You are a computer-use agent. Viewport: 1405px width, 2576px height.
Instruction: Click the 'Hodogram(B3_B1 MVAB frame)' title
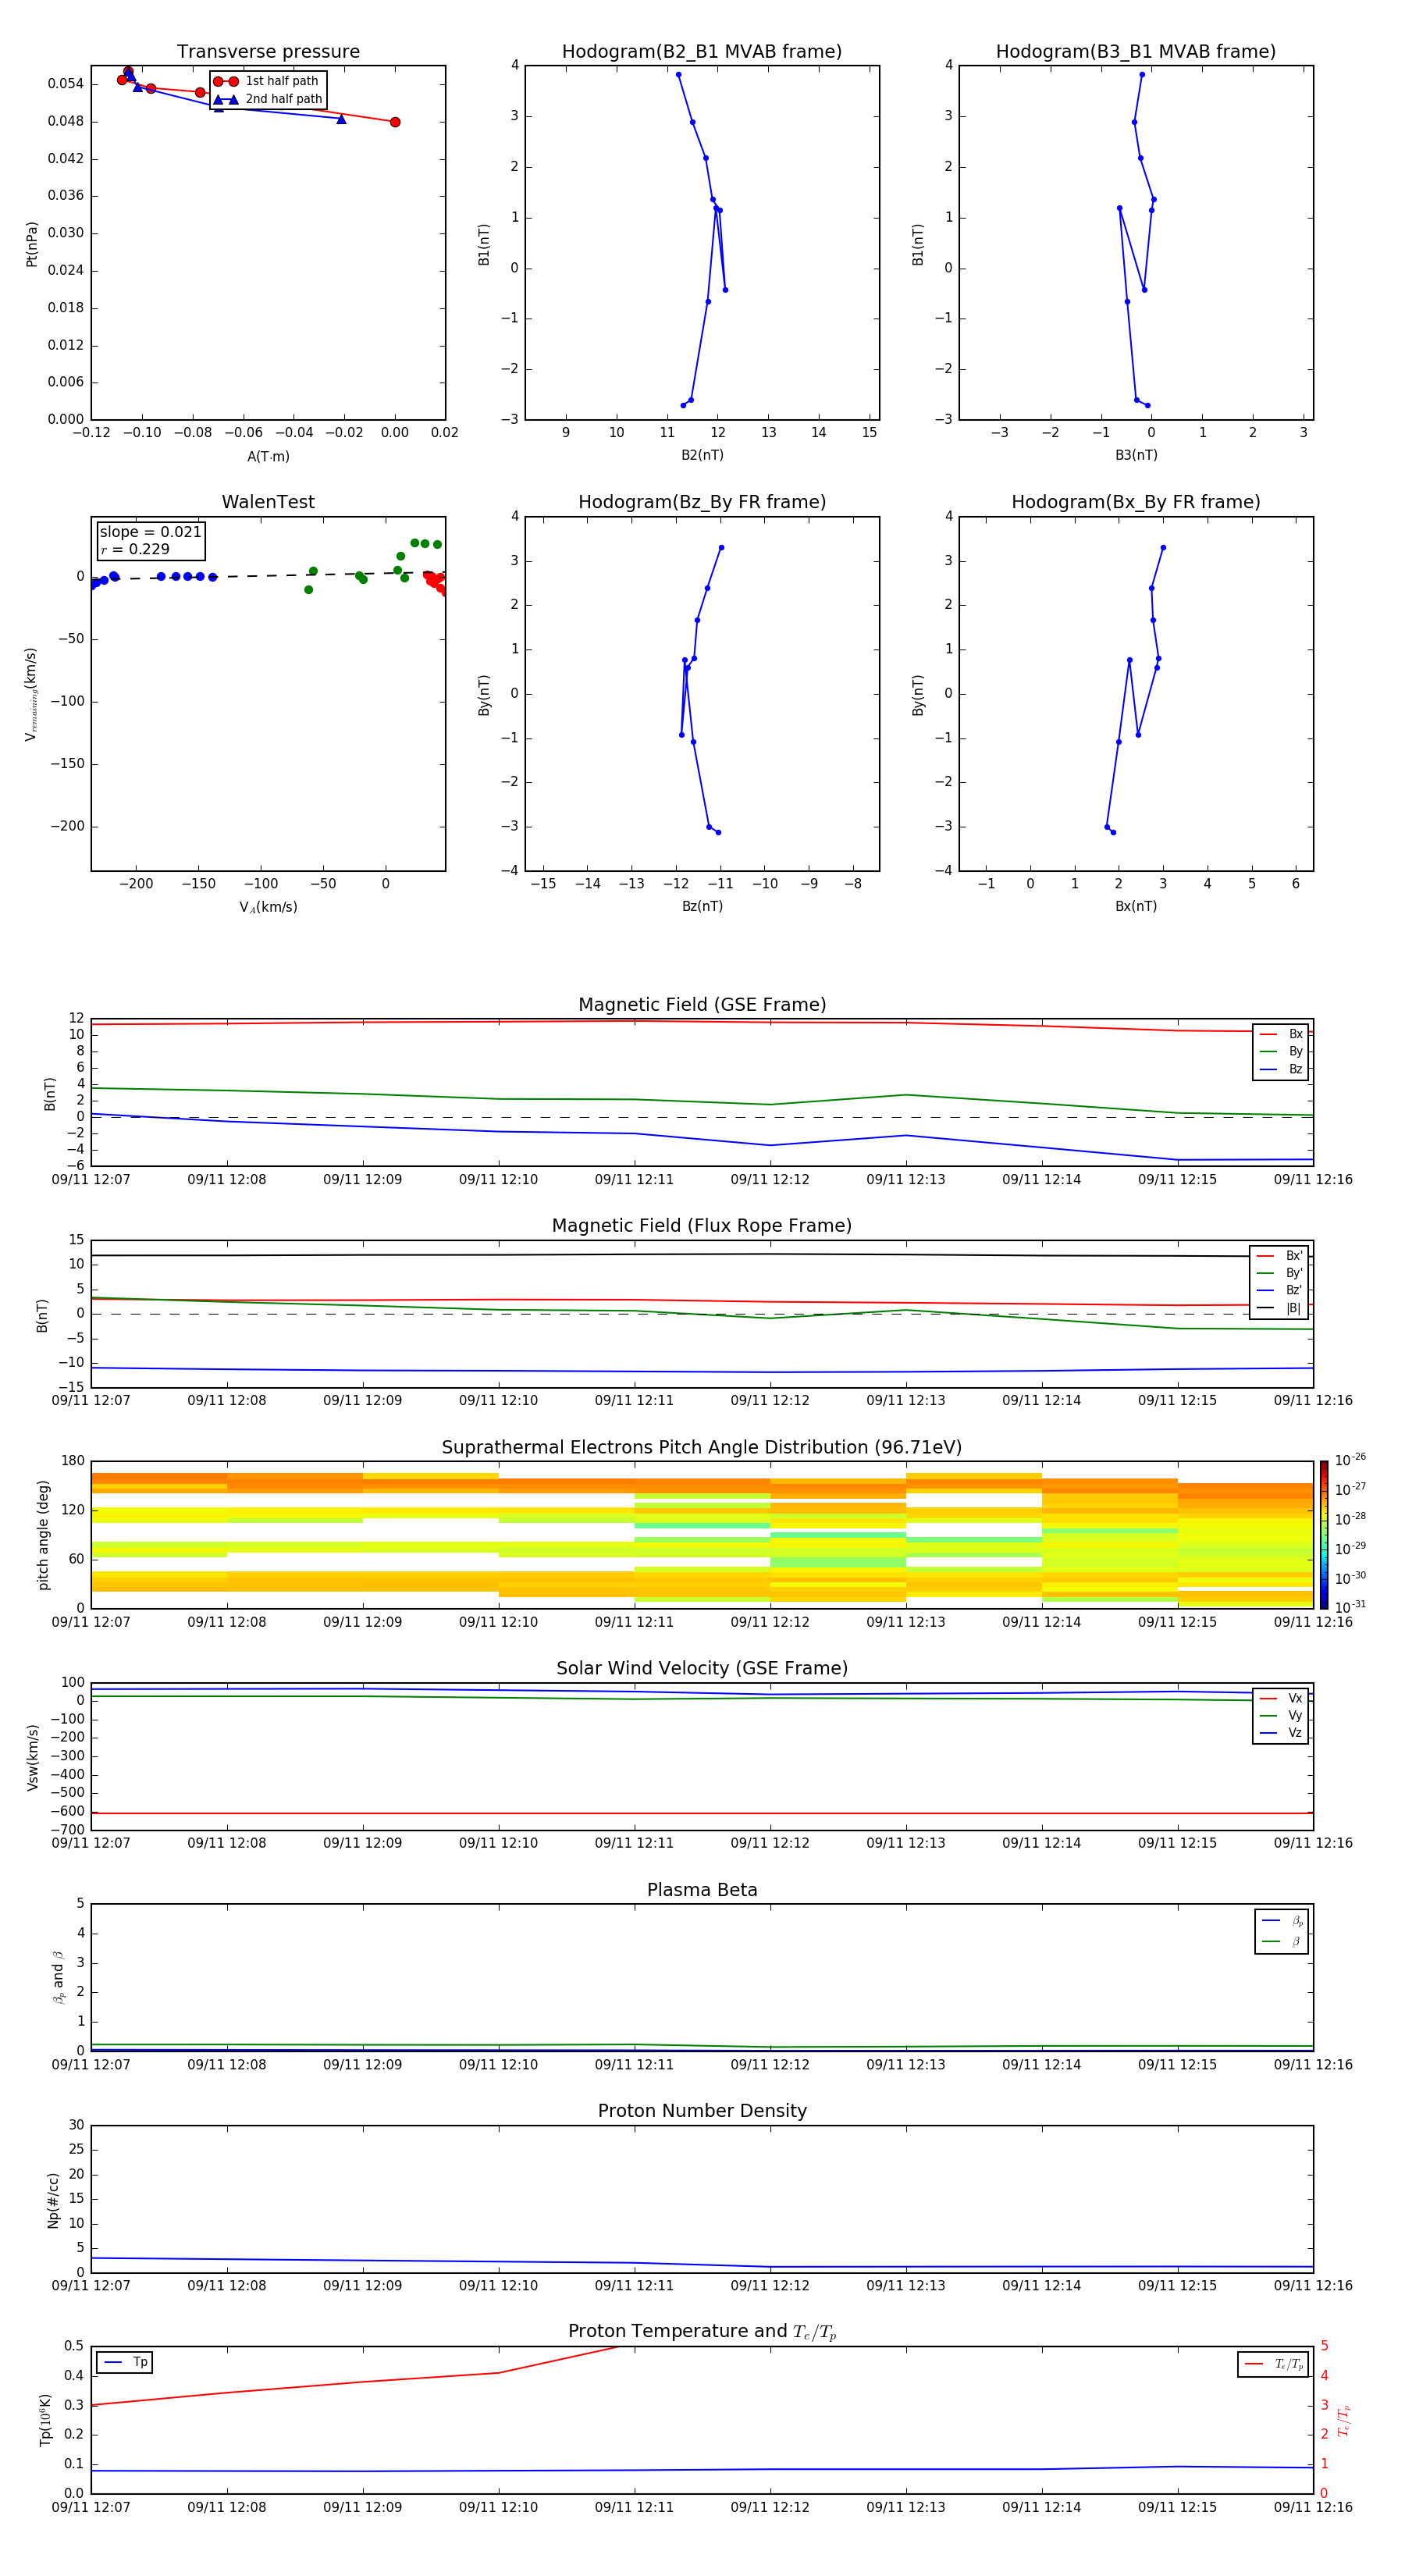(1136, 52)
